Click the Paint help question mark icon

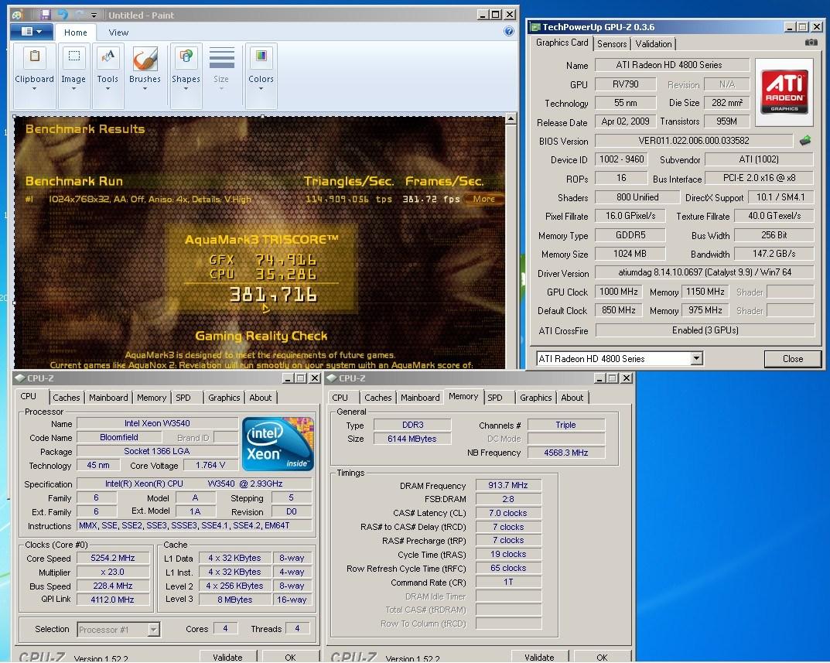tap(509, 31)
